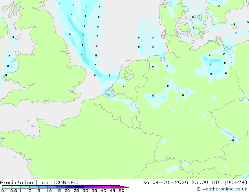Viewport: 249px width, 192px height.
Task: Click the '50' legend tick label
Action: point(121,190)
